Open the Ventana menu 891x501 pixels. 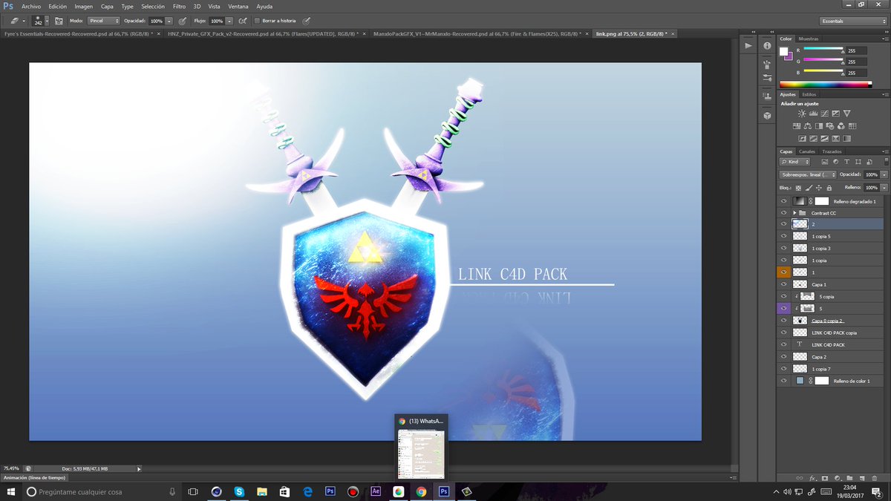(238, 6)
